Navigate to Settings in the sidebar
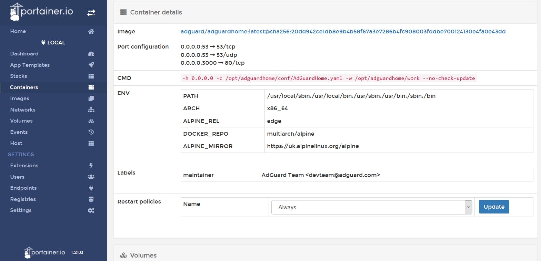The image size is (541, 261). tap(21, 210)
